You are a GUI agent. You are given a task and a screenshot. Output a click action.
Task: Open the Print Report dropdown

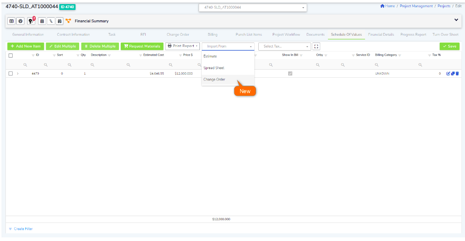[x=182, y=46]
